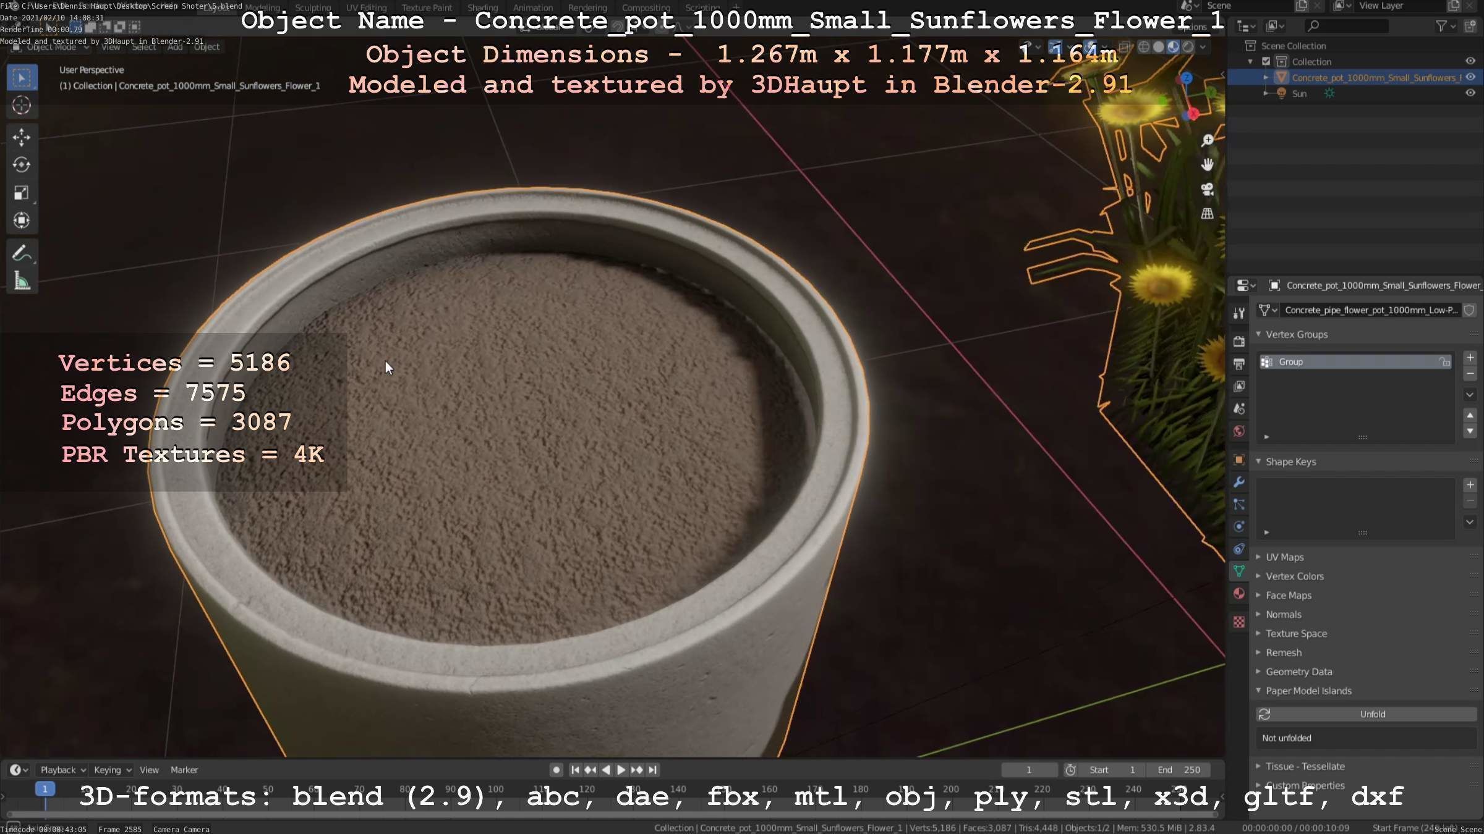
Task: Play the animation forward
Action: point(621,770)
